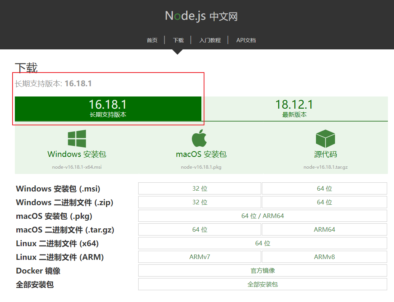Download 64 位 macOS 二进制文件 (.tar.gz)
The width and height of the screenshot is (394, 302).
coord(200,229)
